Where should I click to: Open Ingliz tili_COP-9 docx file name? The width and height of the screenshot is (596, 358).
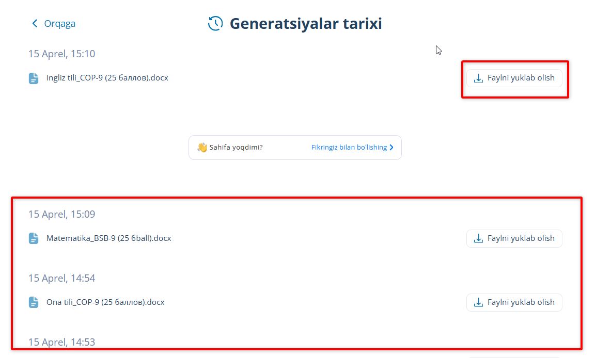pyautogui.click(x=107, y=78)
